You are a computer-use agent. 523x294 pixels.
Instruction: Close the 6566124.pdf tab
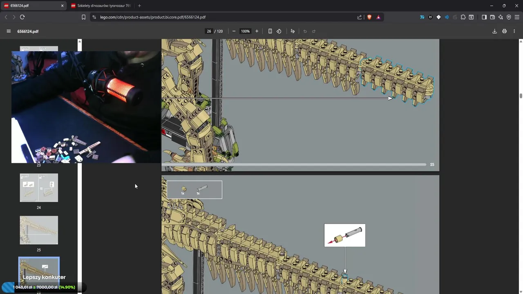click(63, 6)
